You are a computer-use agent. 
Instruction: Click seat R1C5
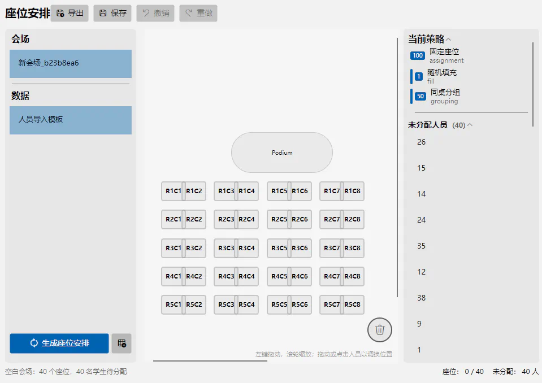click(x=279, y=191)
